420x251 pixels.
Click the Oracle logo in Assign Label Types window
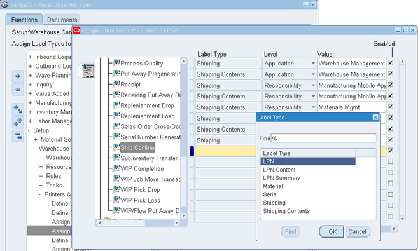[x=76, y=31]
